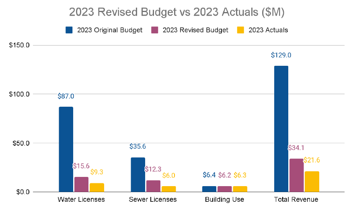Screen dimensions: 351x211
Task: Click the $150.0 y-axis label
Action: point(19,45)
